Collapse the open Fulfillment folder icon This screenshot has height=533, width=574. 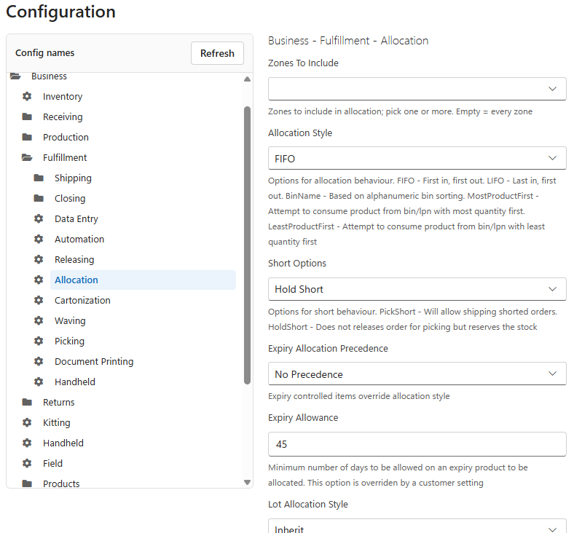27,158
